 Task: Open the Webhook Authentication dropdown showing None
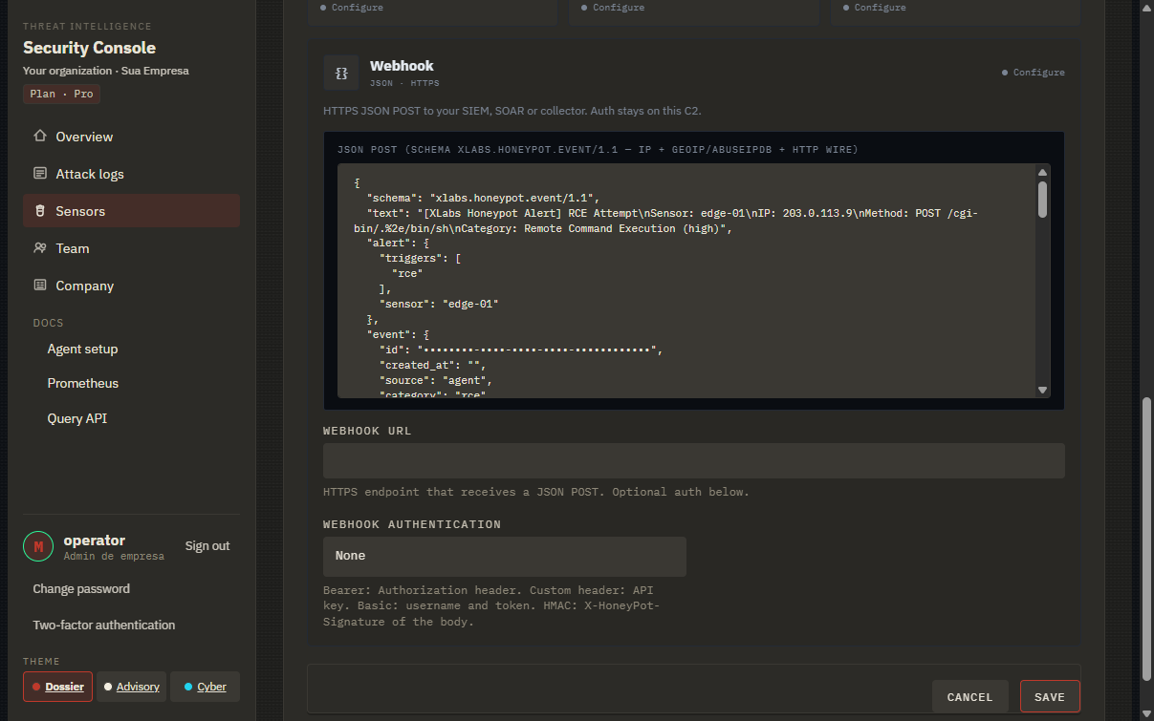[x=505, y=556]
